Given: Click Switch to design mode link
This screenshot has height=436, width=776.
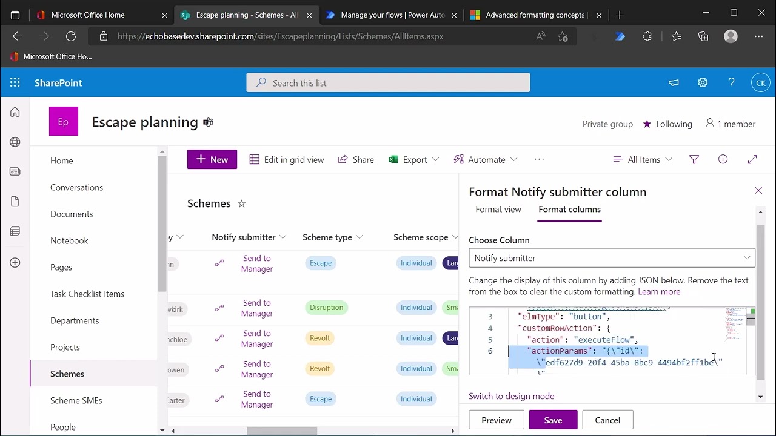Looking at the screenshot, I should pyautogui.click(x=511, y=396).
